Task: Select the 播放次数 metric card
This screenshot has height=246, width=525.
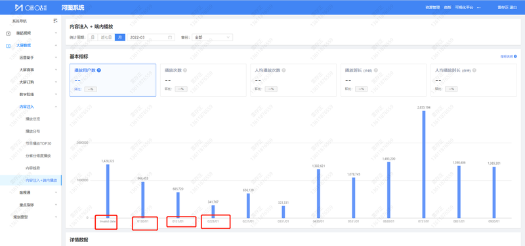Action: coord(203,80)
